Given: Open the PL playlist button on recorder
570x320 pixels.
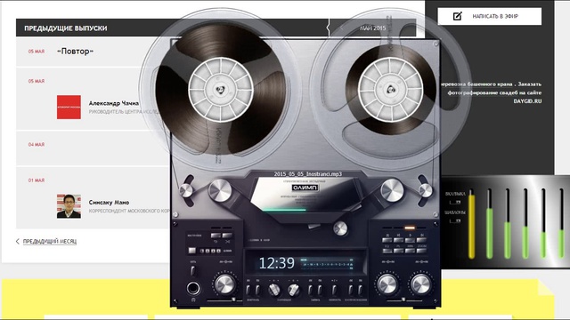Looking at the screenshot, I should coord(398,251).
